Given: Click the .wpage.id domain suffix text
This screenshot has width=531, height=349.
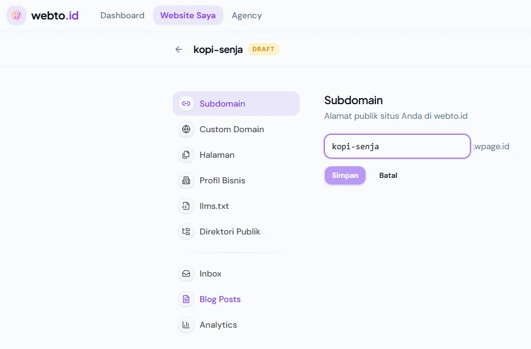Looking at the screenshot, I should pos(491,146).
